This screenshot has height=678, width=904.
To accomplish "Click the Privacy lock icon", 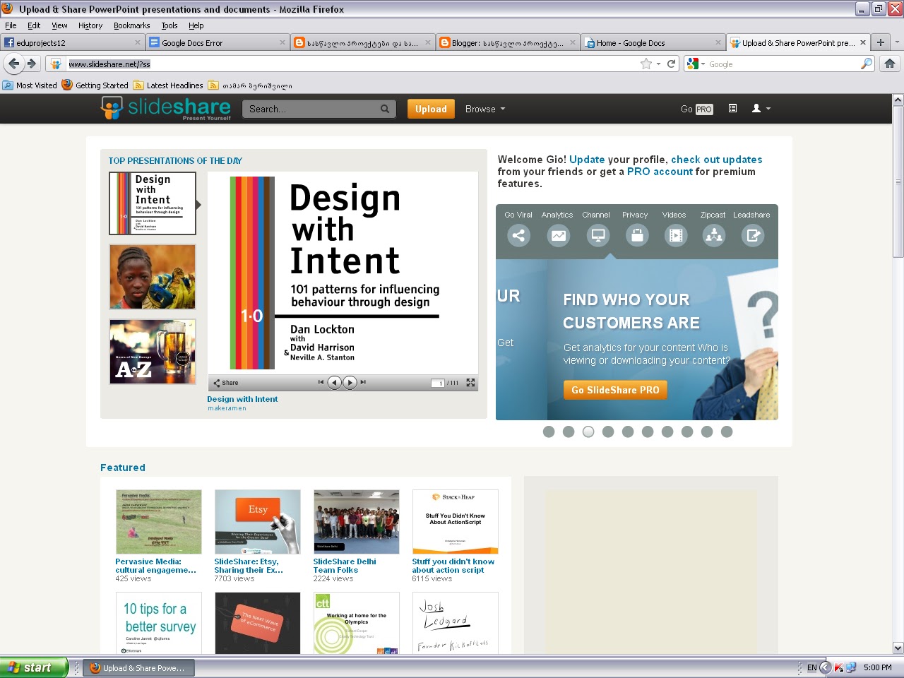I will tap(637, 236).
